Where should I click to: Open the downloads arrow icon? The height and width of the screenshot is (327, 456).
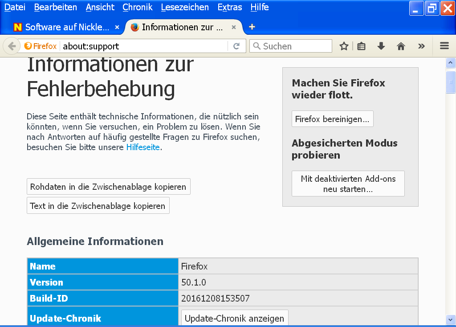pos(381,46)
